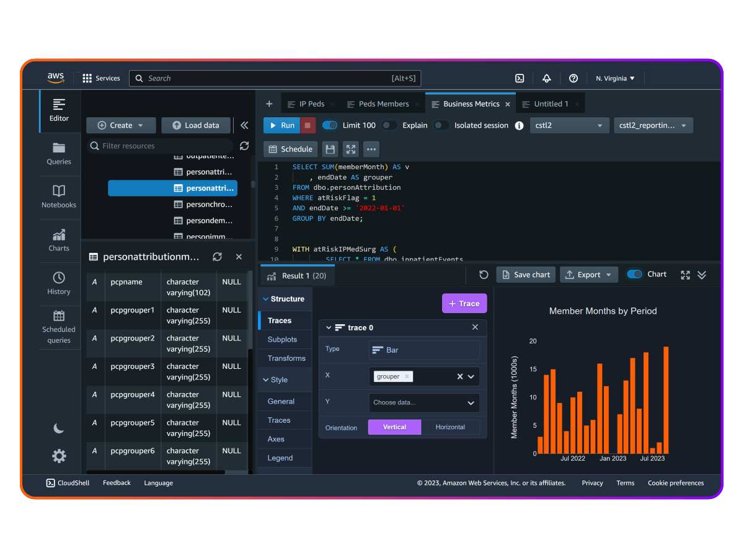Open the CloudShell terminal icon in header
744x558 pixels.
pyautogui.click(x=520, y=78)
